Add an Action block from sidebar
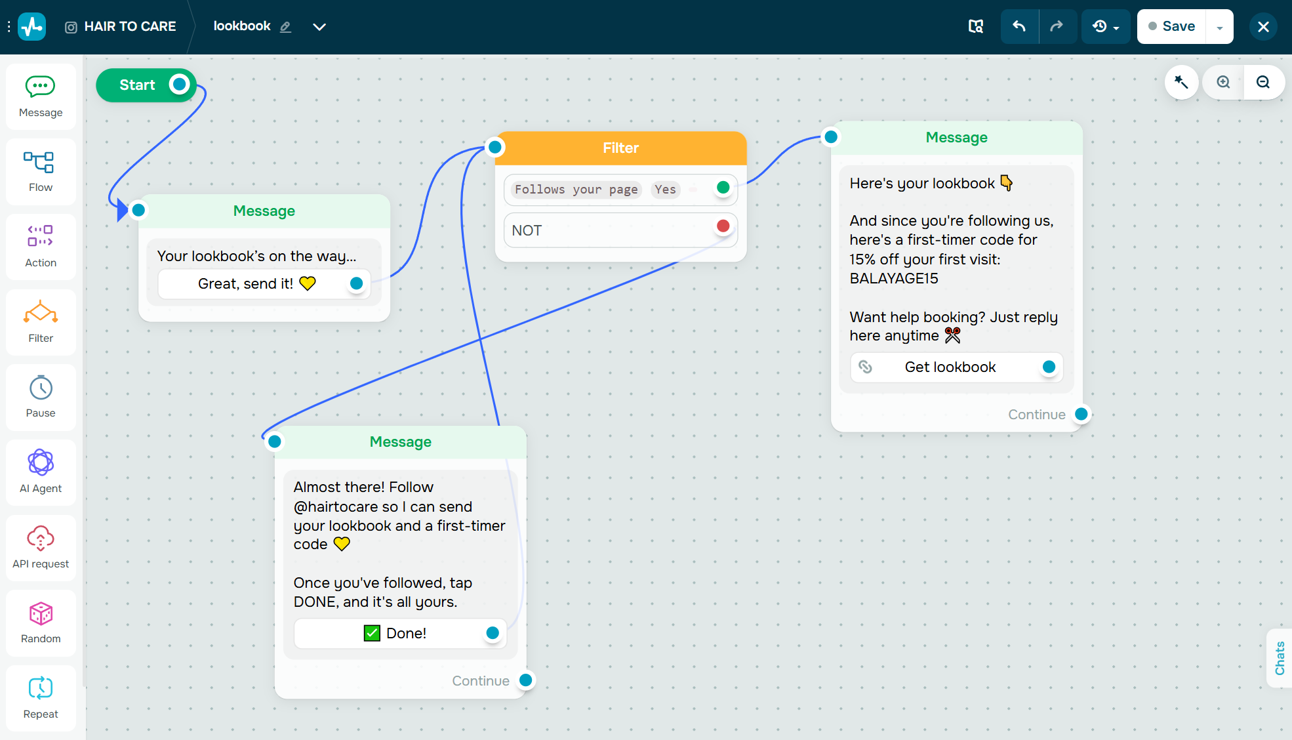This screenshot has width=1292, height=740. click(41, 247)
